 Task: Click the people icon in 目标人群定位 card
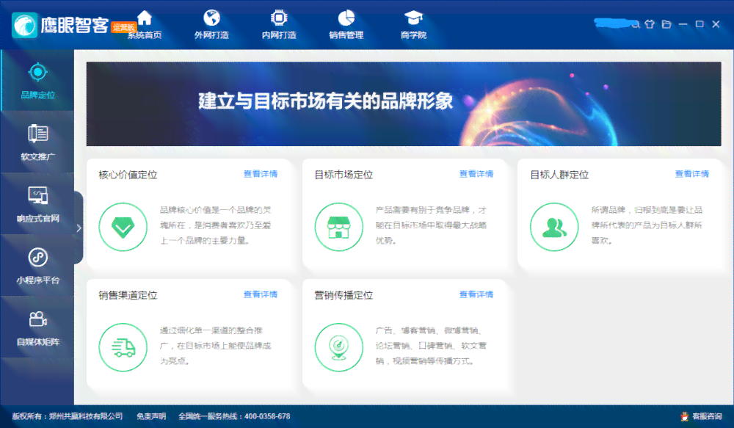pyautogui.click(x=554, y=227)
